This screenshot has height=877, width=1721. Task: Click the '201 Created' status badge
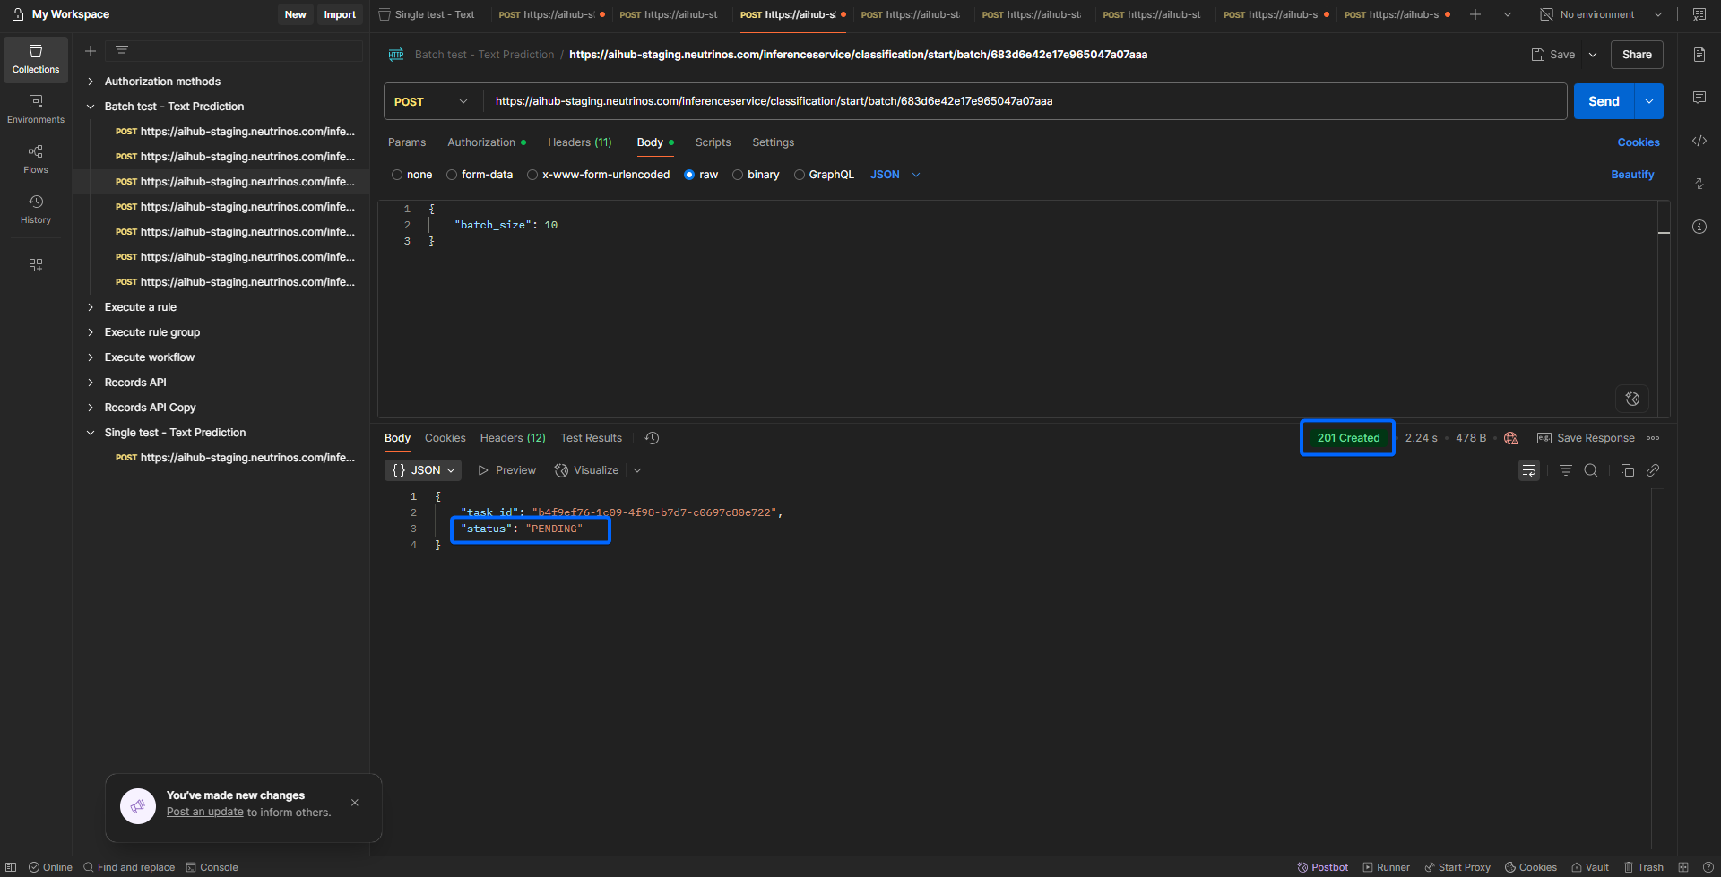click(x=1348, y=438)
